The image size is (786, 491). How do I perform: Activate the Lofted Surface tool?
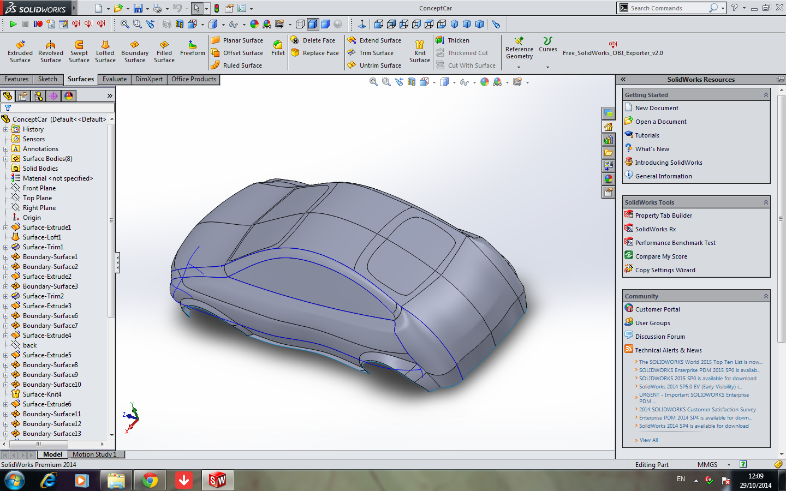105,52
